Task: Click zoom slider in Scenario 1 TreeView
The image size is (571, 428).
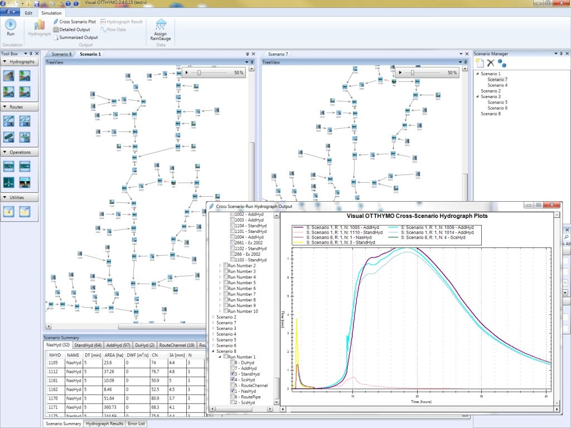Action: coord(199,73)
